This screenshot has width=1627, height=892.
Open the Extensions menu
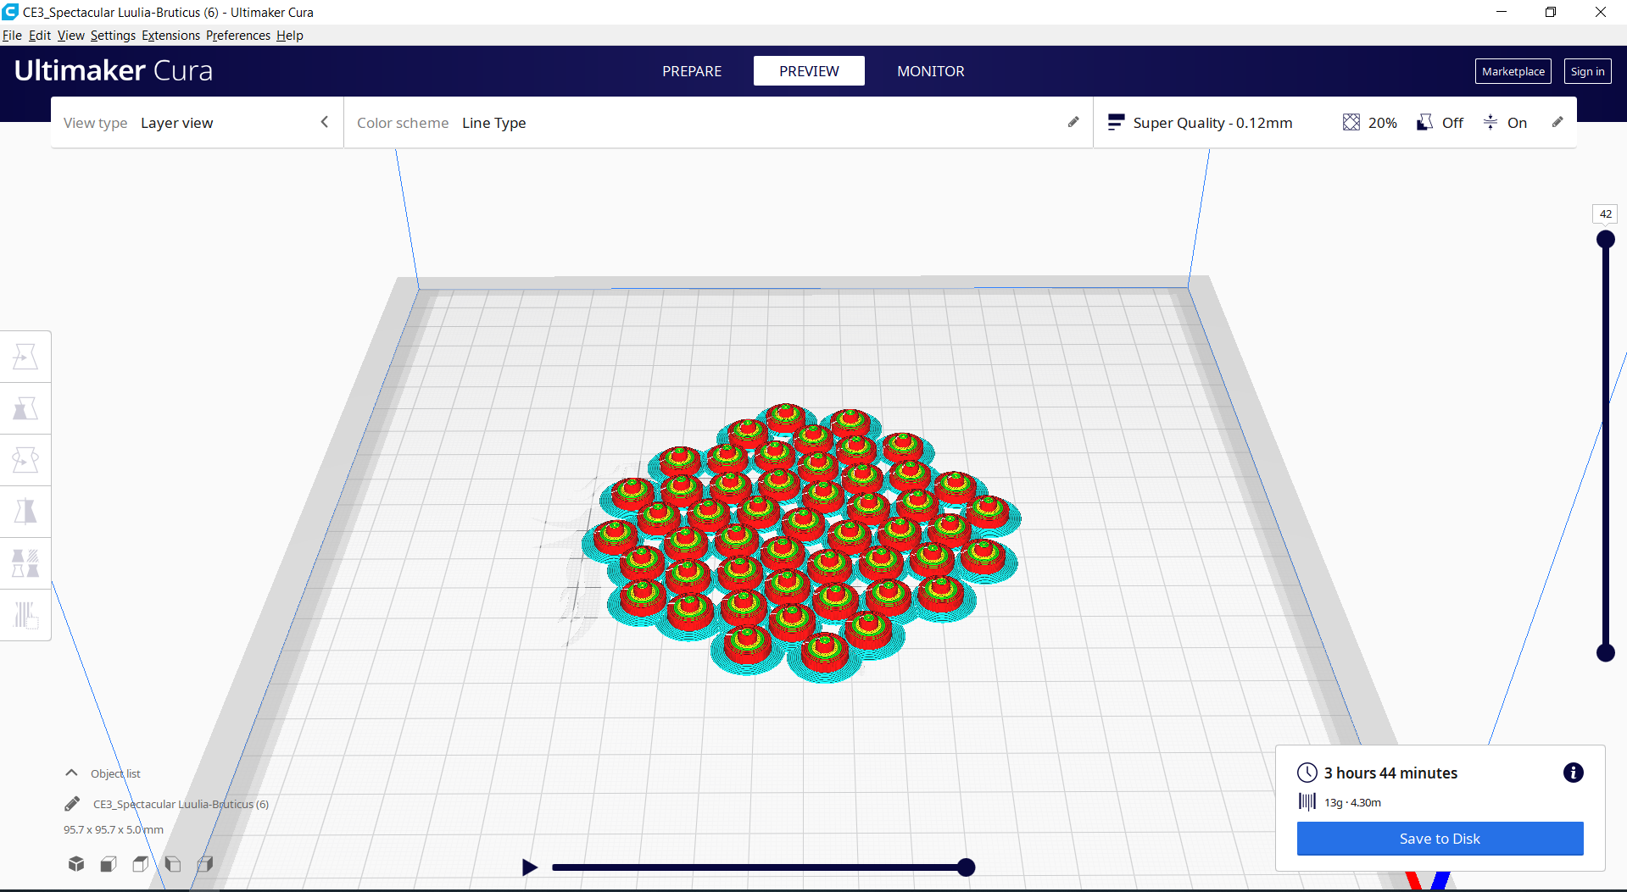click(170, 35)
